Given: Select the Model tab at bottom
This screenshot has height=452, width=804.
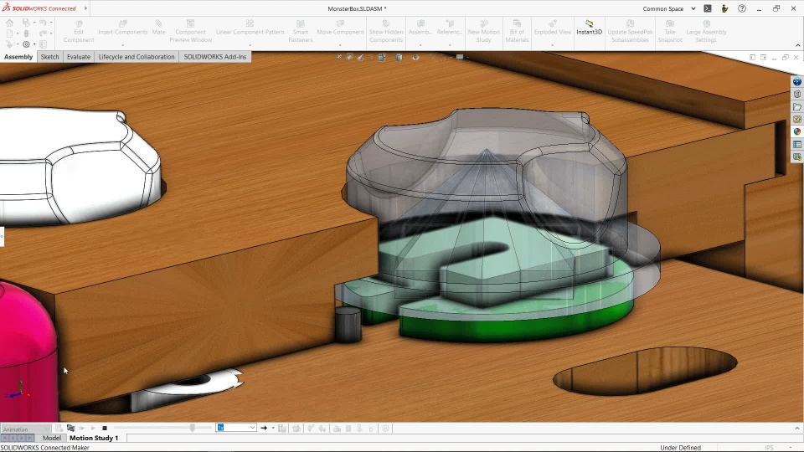Looking at the screenshot, I should pyautogui.click(x=52, y=438).
